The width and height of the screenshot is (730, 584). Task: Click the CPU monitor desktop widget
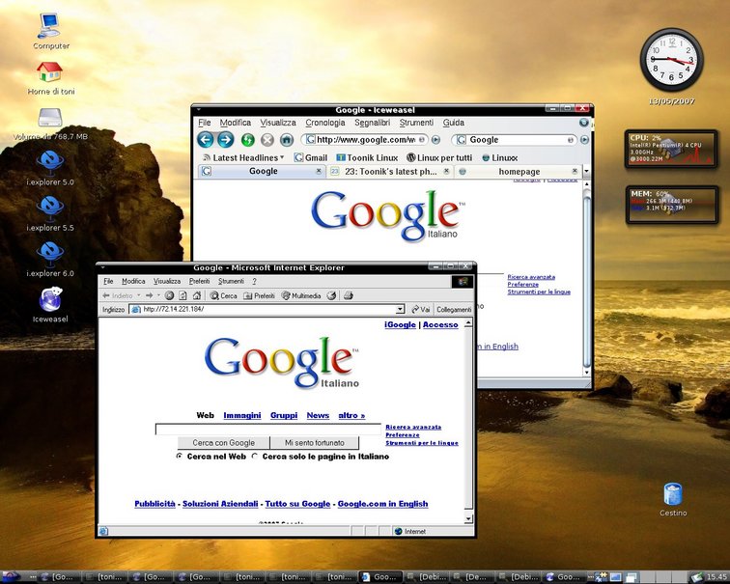point(670,149)
